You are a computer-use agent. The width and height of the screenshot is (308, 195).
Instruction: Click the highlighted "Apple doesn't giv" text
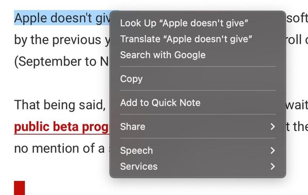62,18
